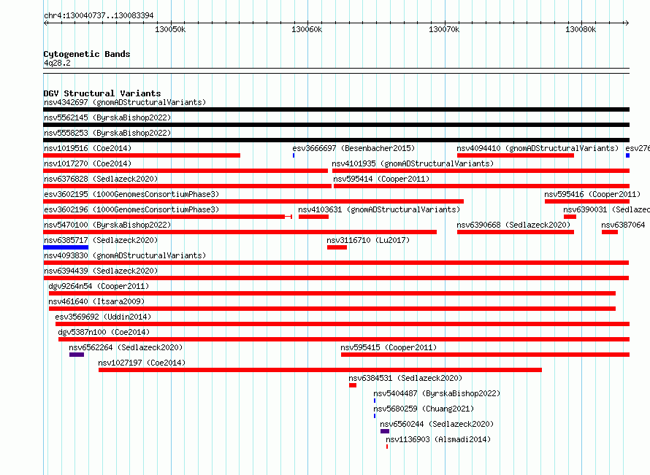Open the nsv595414 Cooper2011 label
Screen dimensions: 650x475
coord(381,179)
